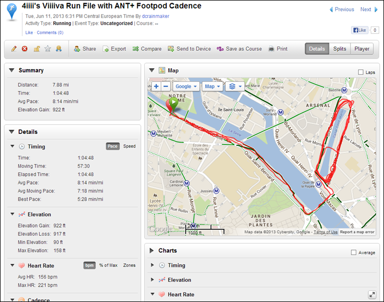
Task: Click the Facebook like count box
Action: (x=374, y=30)
